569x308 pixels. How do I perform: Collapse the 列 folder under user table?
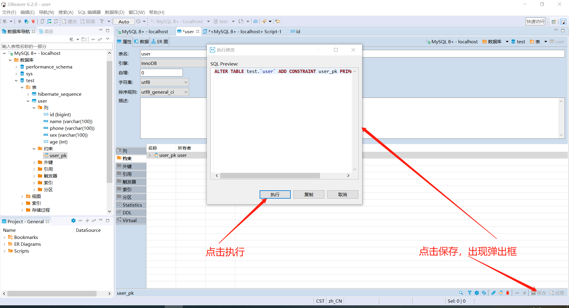click(34, 108)
